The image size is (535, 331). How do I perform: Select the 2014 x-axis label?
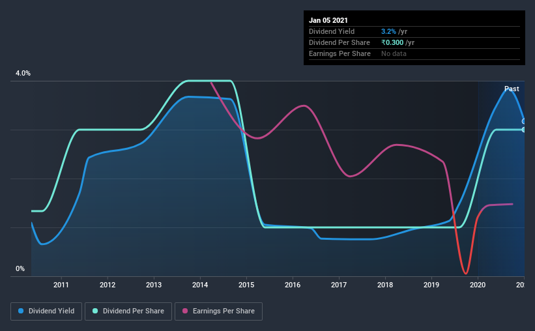[200, 285]
